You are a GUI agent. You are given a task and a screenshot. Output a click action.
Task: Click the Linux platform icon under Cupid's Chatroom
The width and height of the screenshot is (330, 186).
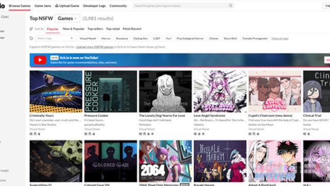(254, 134)
